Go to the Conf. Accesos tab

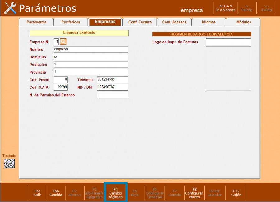point(174,22)
